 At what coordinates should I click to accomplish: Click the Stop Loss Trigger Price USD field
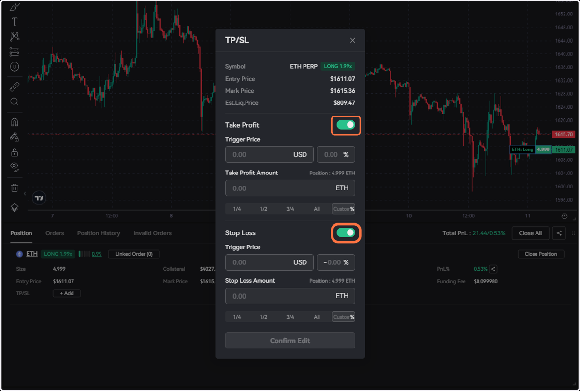(269, 262)
